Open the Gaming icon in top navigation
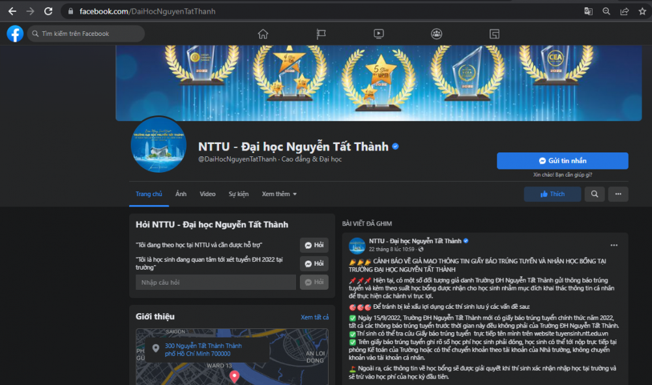The image size is (652, 385). [x=494, y=34]
